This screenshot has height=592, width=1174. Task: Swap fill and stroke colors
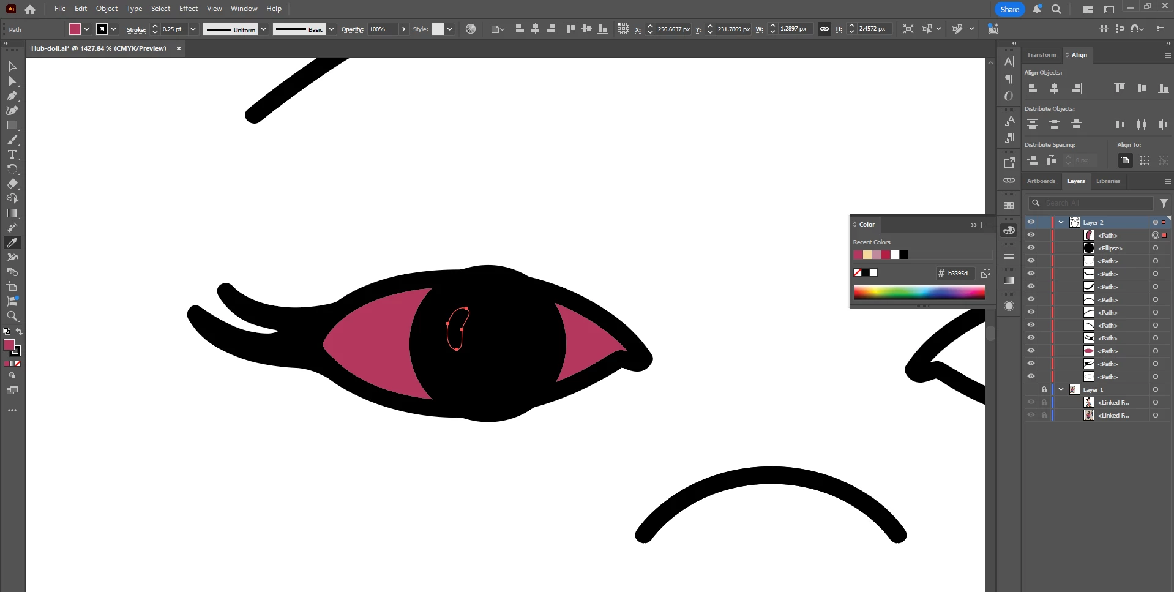(19, 331)
